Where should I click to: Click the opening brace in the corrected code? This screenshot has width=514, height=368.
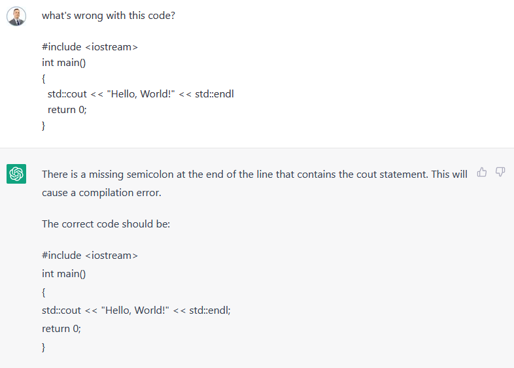click(43, 292)
